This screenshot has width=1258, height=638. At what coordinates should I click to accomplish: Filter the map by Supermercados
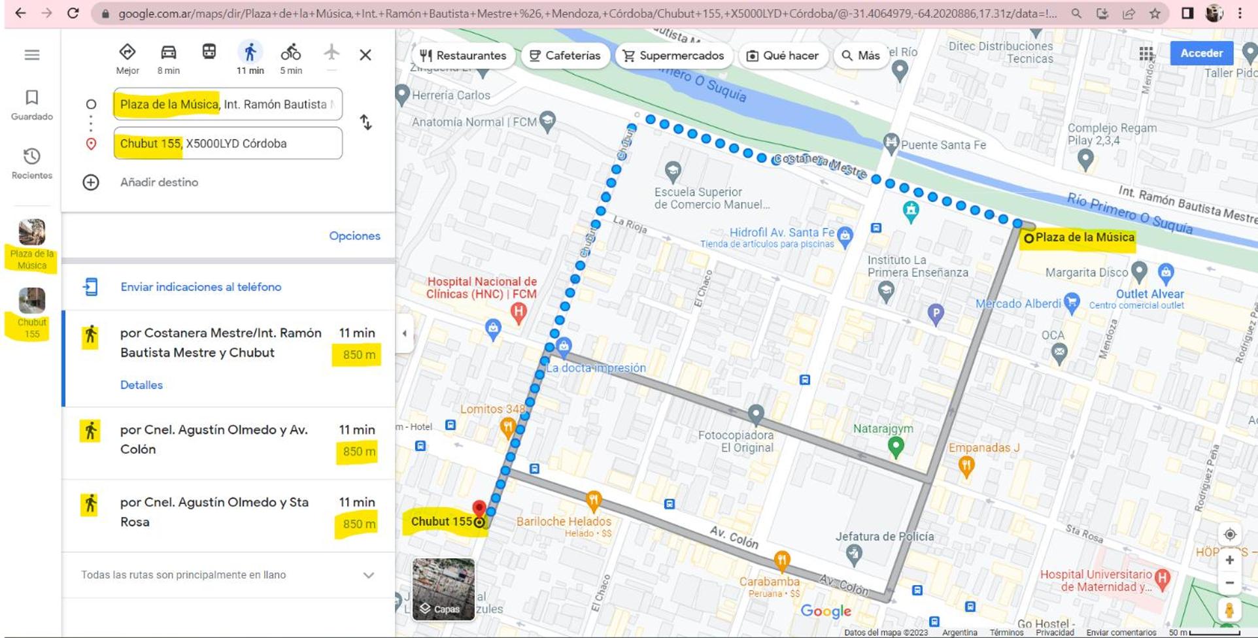(673, 56)
